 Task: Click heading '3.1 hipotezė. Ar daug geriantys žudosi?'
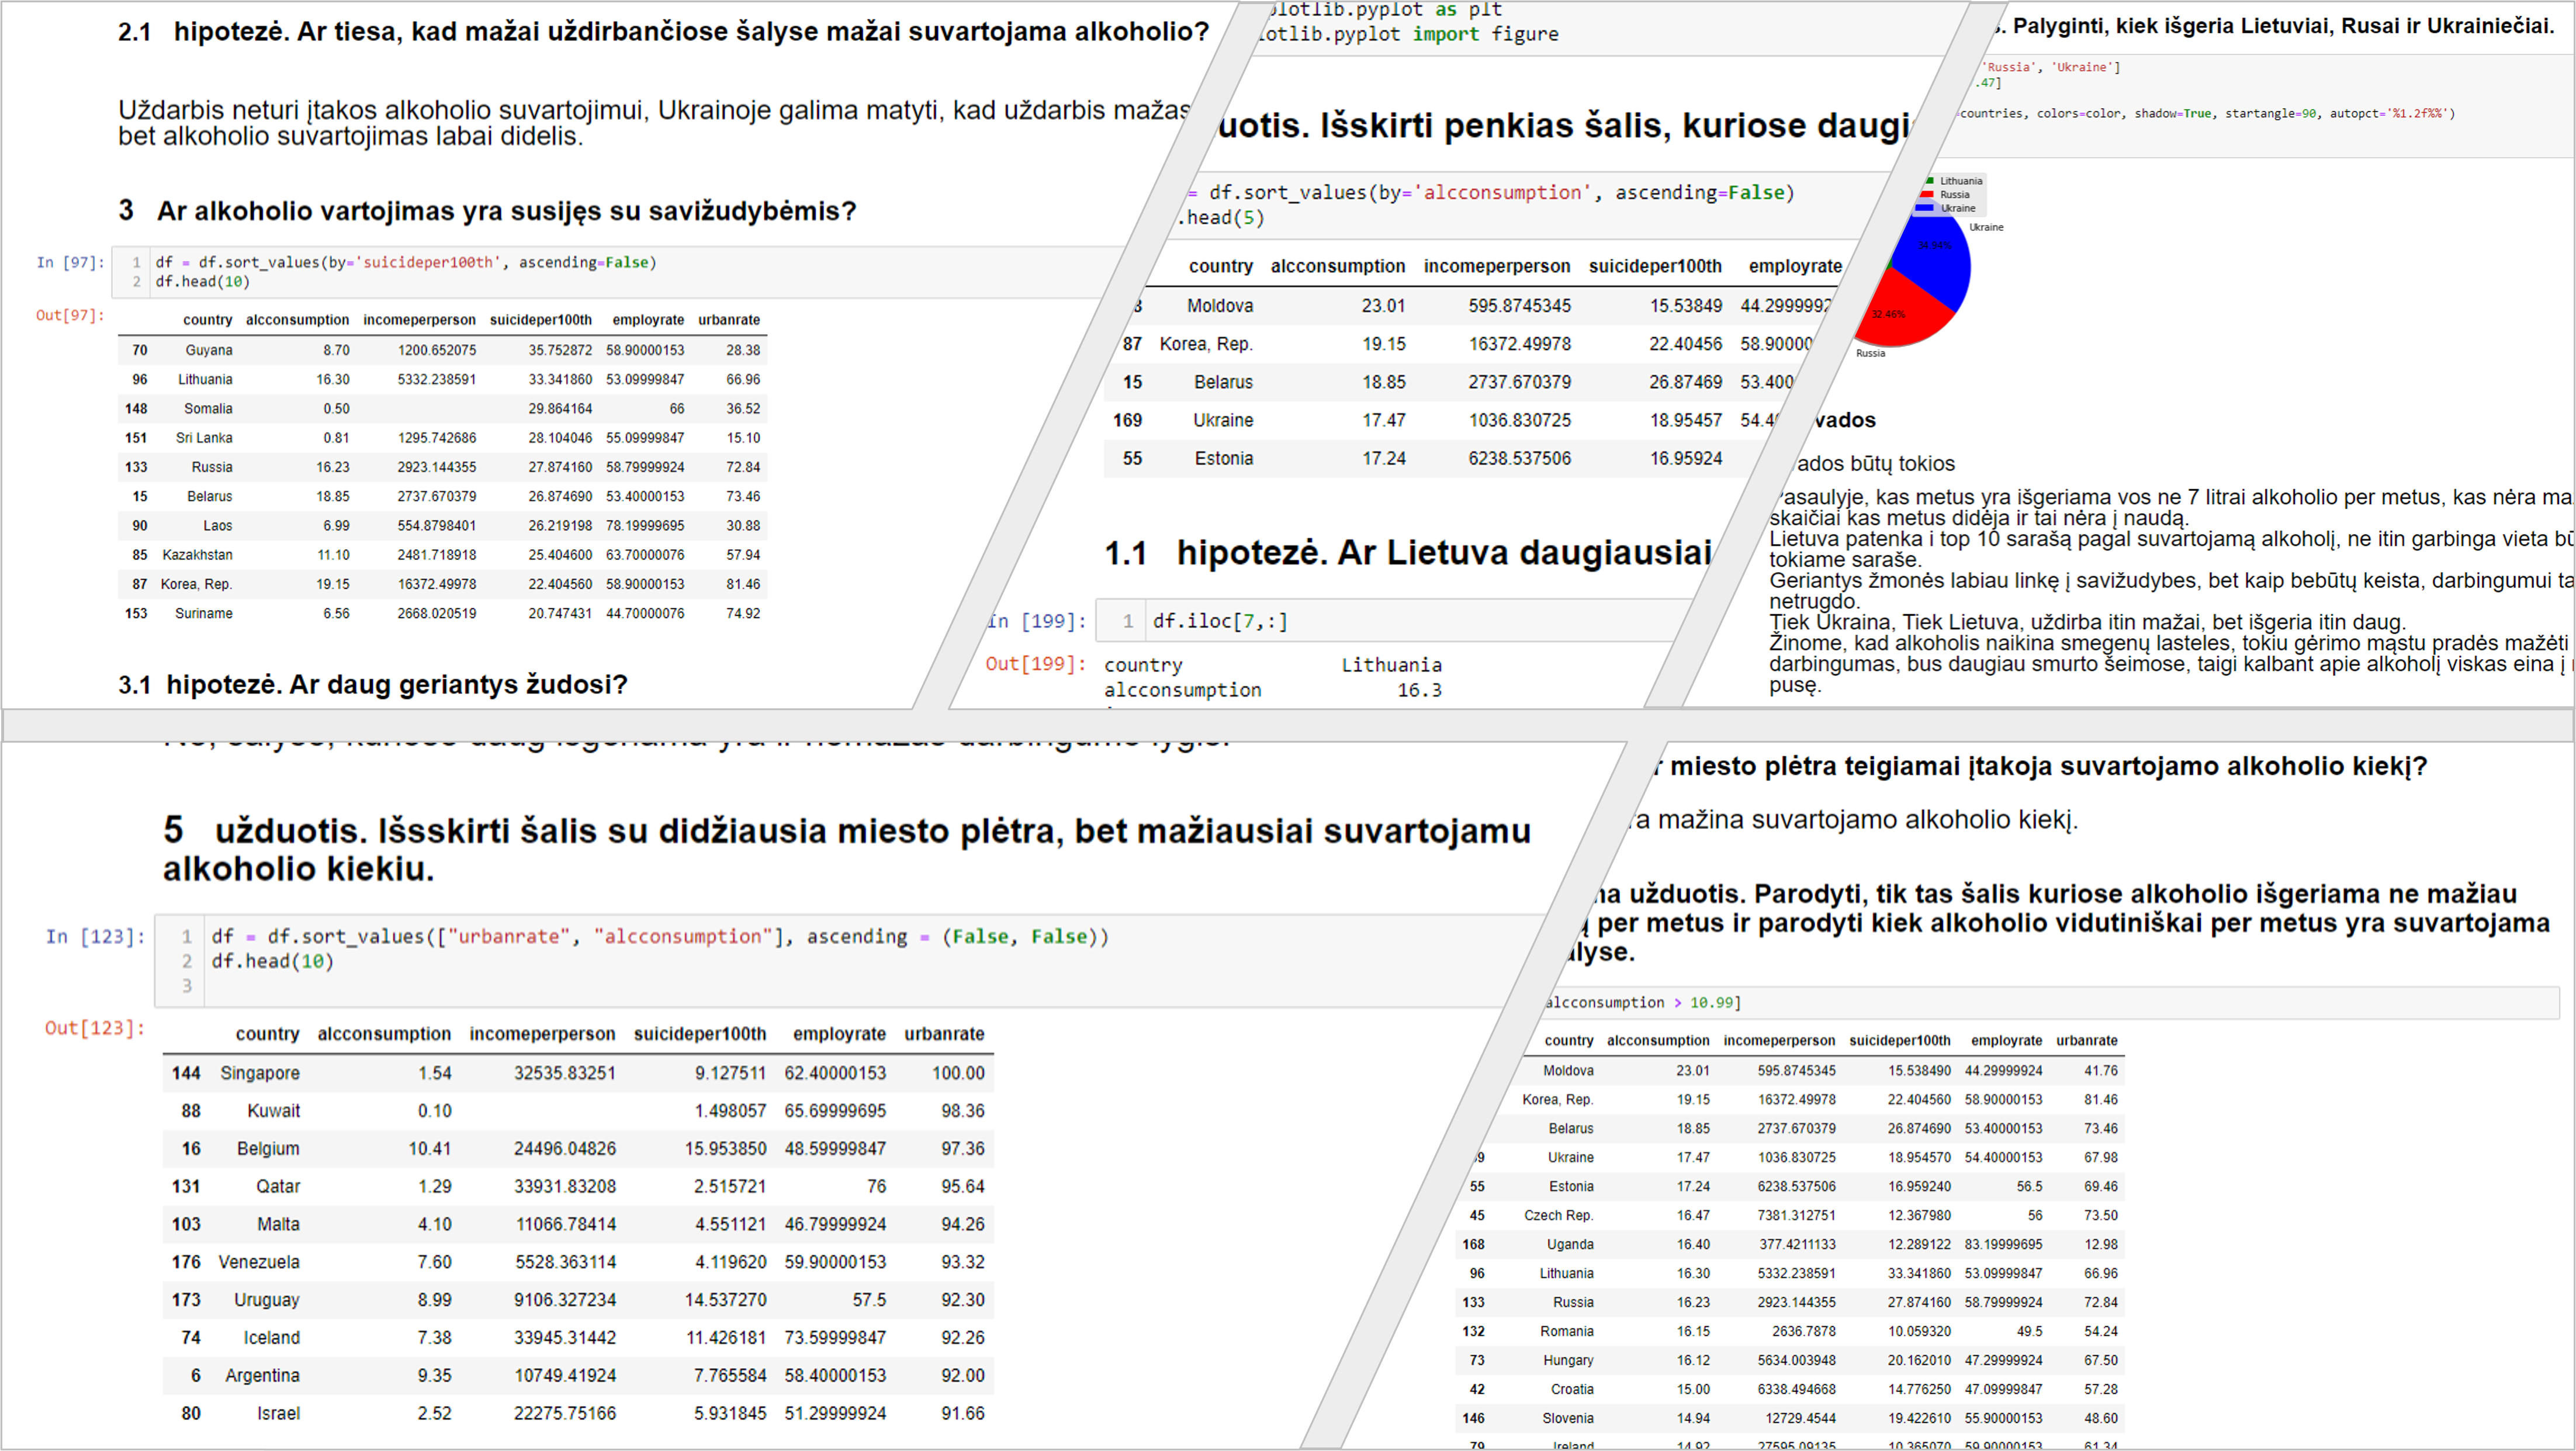pyautogui.click(x=373, y=684)
